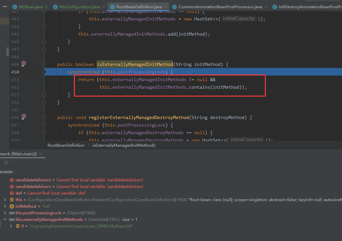Close the RootBeanDefinition.java tab
This screenshot has height=241, width=342.
coord(166,7)
